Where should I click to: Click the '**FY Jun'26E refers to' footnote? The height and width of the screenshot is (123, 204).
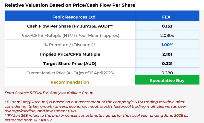tap(97, 118)
